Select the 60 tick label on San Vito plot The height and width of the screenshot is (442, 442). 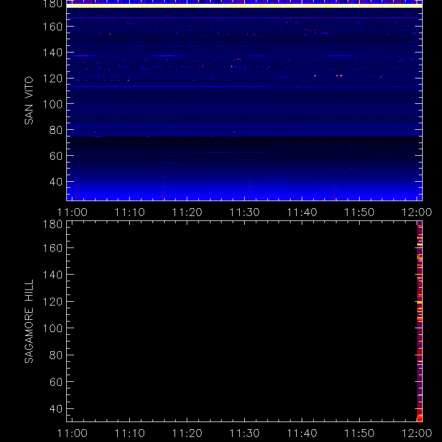(x=56, y=156)
